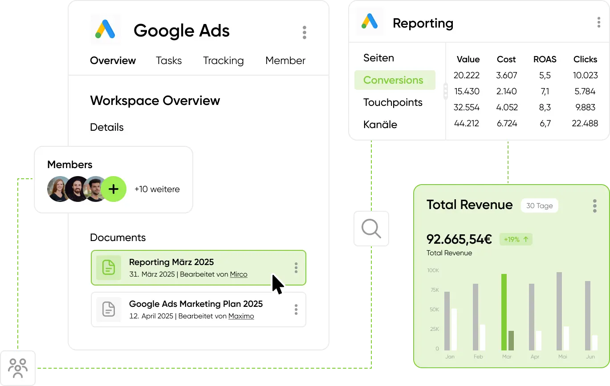
Task: Click the grey Jan bar in revenue chart
Action: [447, 321]
